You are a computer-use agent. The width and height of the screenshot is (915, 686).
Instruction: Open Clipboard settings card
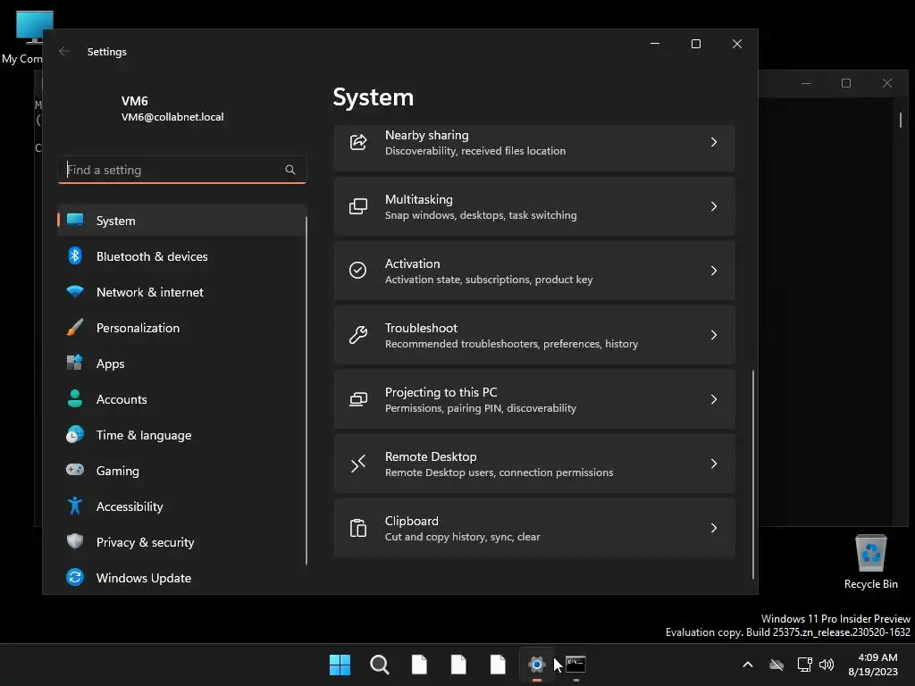click(534, 528)
